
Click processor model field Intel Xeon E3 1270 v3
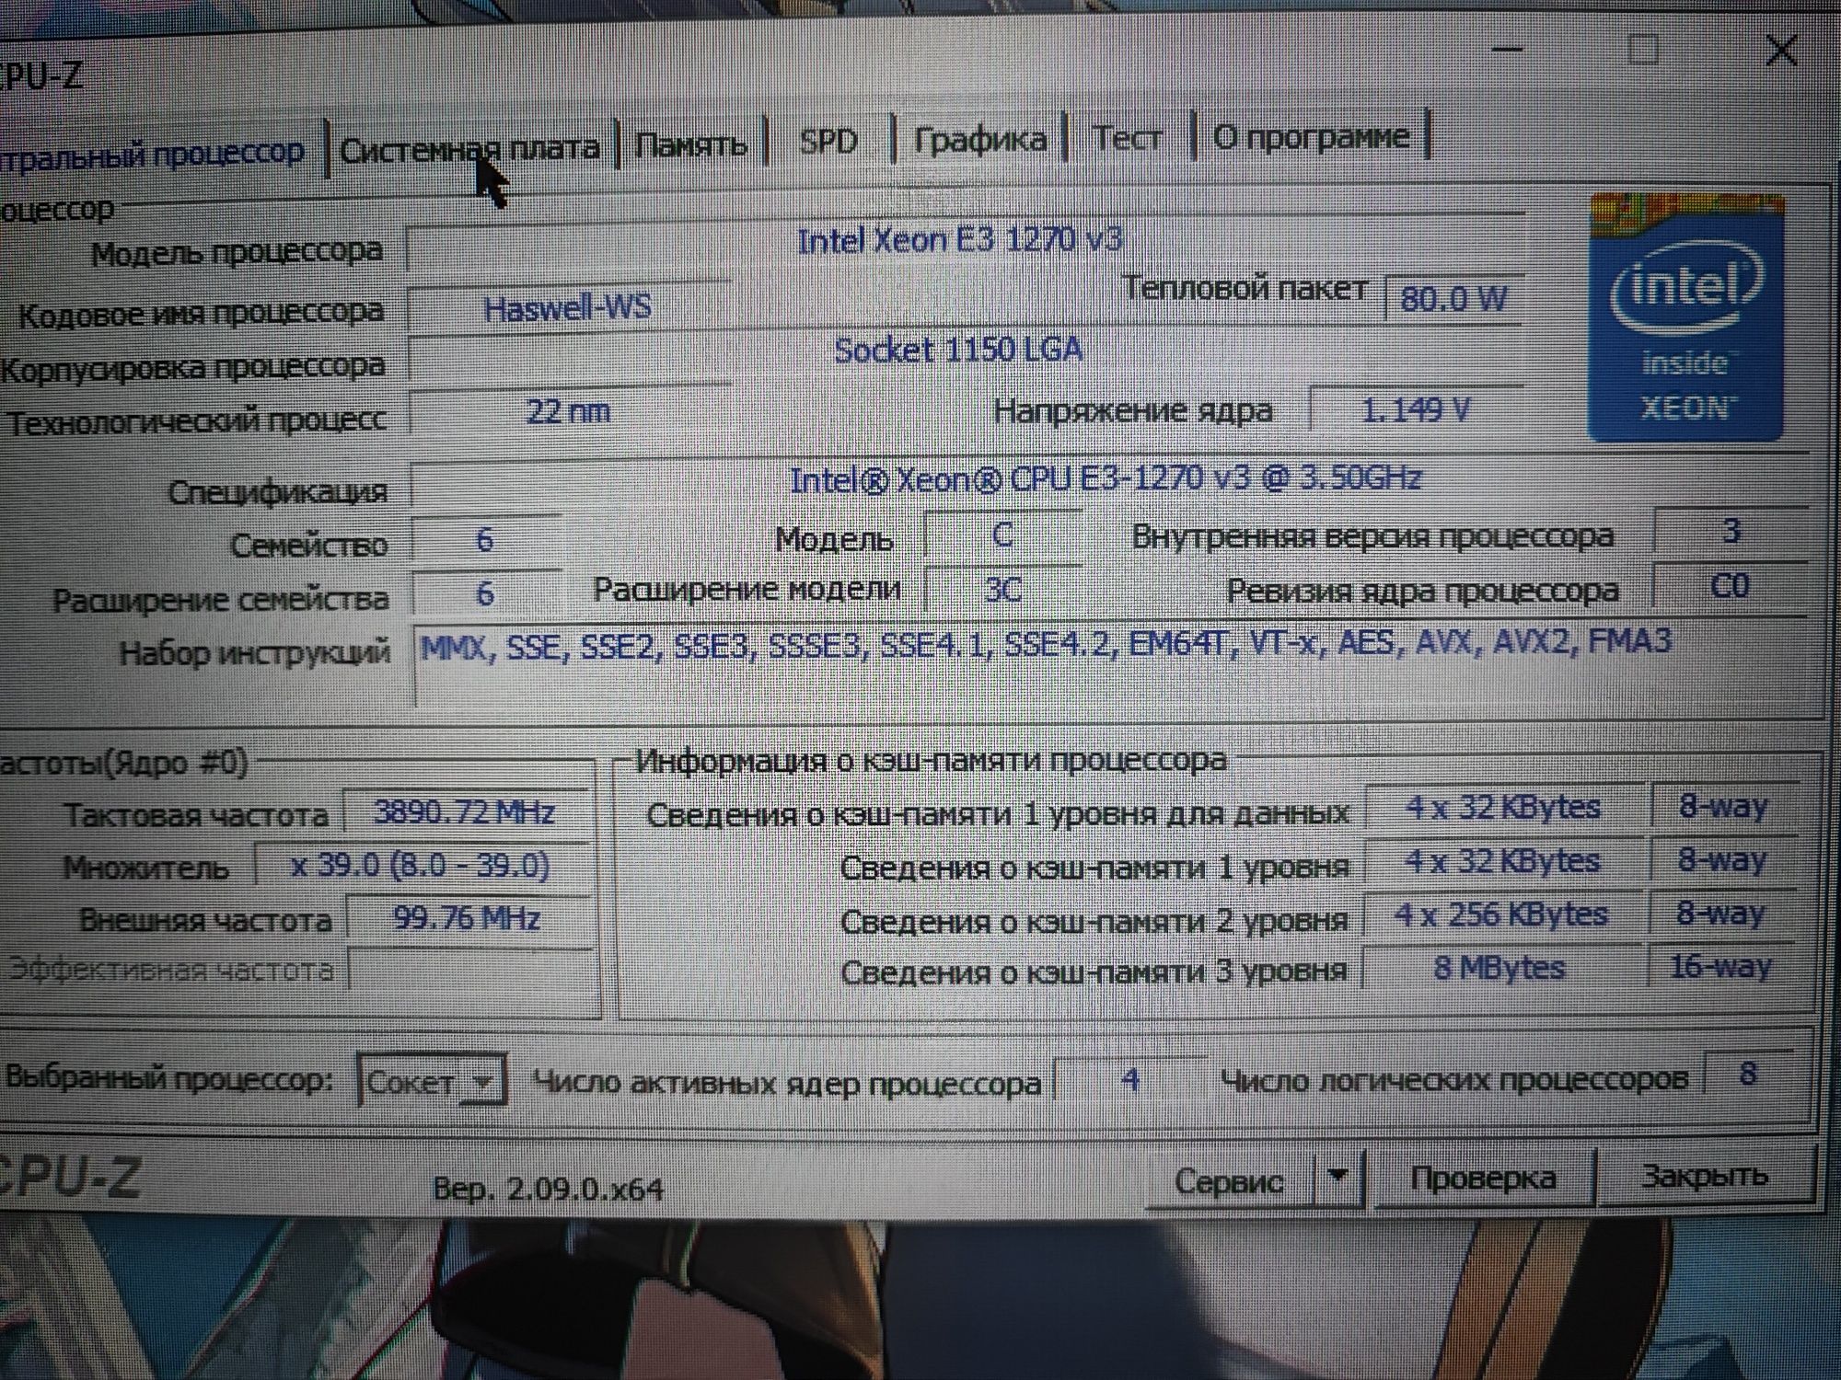[964, 241]
